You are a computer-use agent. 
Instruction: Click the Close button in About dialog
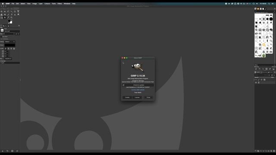tap(148, 97)
